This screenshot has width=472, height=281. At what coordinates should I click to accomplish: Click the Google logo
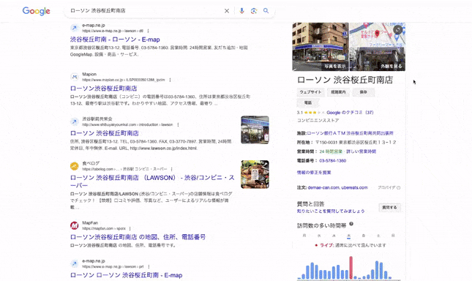(x=36, y=11)
